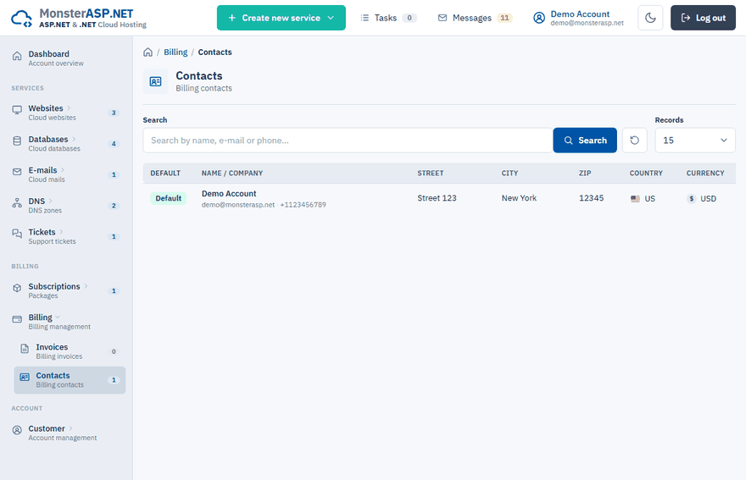Click the Databases cylinder icon

tap(17, 141)
